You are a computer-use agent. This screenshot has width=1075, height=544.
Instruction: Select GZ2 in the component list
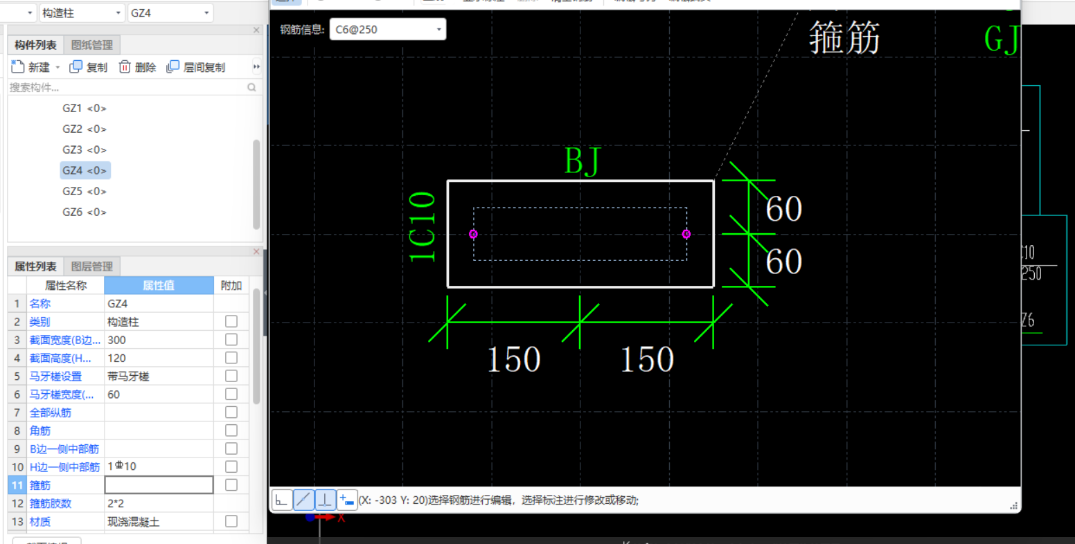85,129
